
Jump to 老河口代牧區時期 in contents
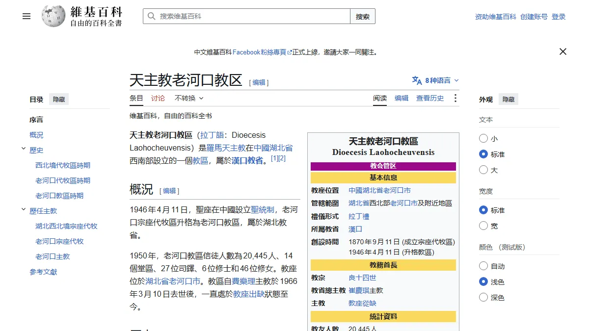pyautogui.click(x=63, y=180)
